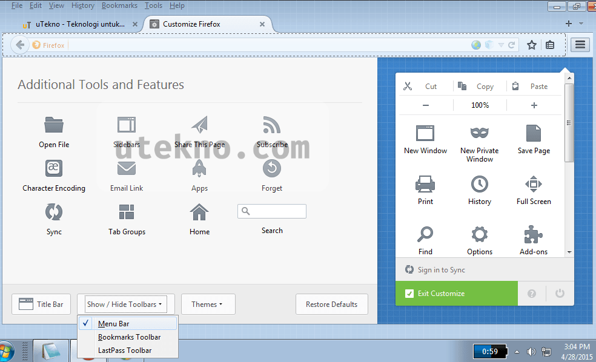The height and width of the screenshot is (362, 596).
Task: Click the help question mark icon in panel
Action: click(532, 293)
